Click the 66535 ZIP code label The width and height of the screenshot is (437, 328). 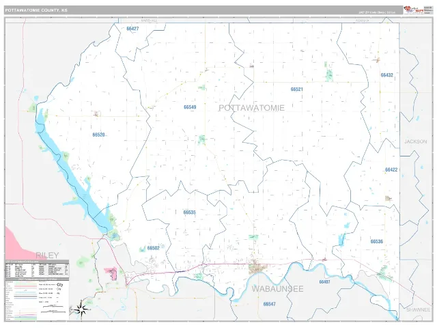[190, 213]
